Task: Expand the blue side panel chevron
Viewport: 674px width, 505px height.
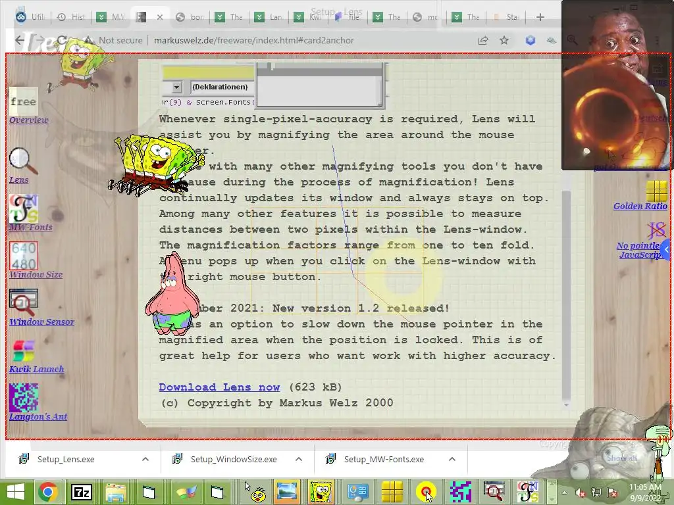Action: coord(667,249)
